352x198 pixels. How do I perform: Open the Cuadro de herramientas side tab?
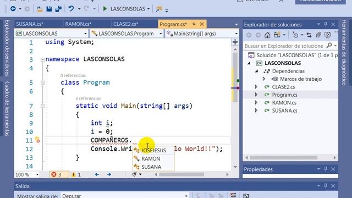coord(7,108)
